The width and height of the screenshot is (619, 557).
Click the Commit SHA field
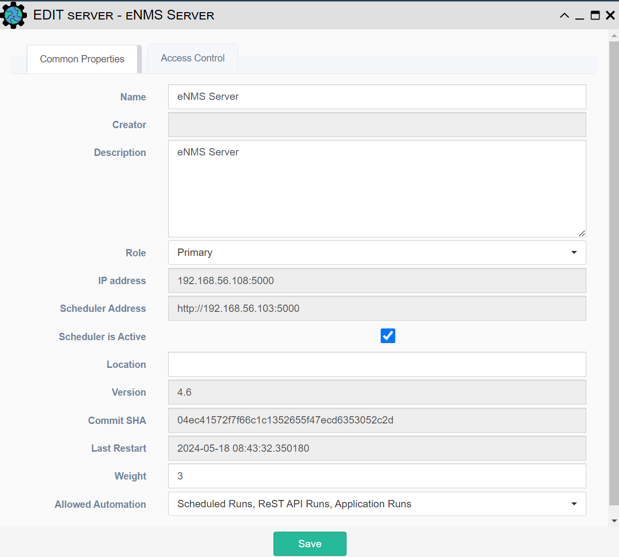tap(377, 420)
